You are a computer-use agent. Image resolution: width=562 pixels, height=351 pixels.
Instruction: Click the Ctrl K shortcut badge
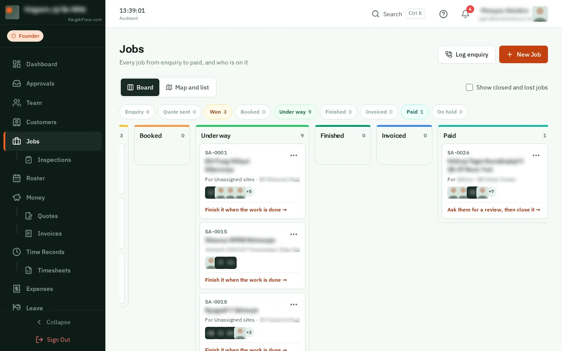[415, 14]
